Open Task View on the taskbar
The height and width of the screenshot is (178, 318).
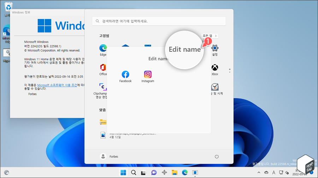pos(143,173)
